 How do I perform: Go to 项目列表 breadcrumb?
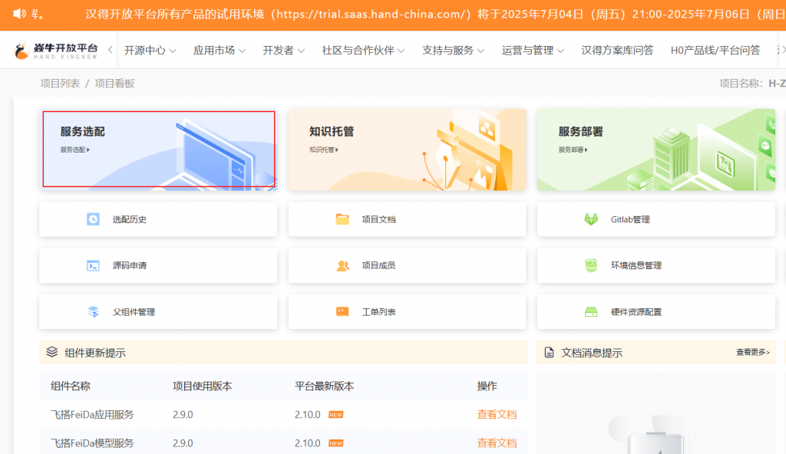coord(60,84)
